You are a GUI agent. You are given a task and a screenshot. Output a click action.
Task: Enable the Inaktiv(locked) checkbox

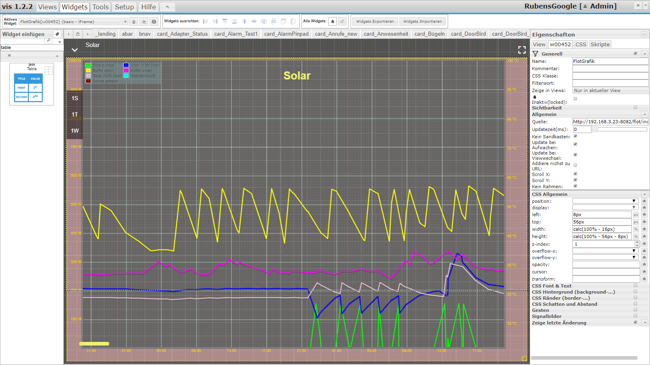[575, 99]
